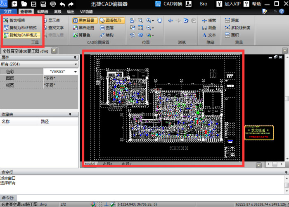Choose 复制为EMF格式 copy tool
The width and height of the screenshot is (289, 207).
click(x=20, y=28)
